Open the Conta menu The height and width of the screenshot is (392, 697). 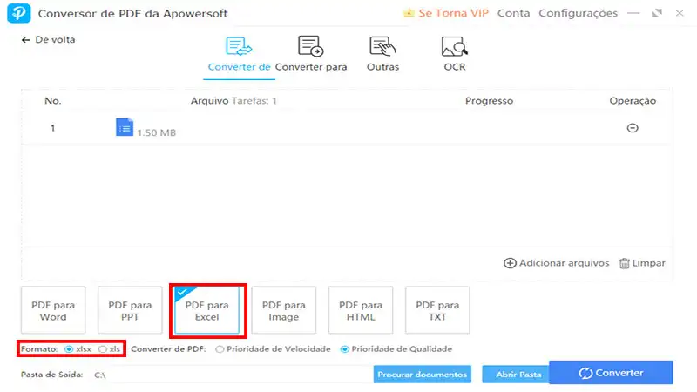point(513,13)
